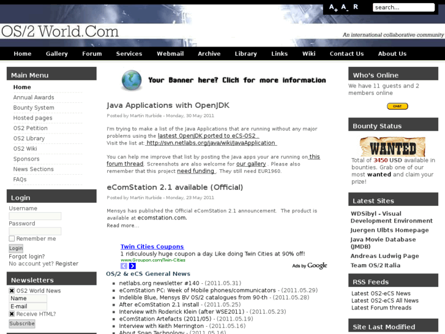Reset font size with R icon
This screenshot has width=445, height=334.
pos(355,7)
